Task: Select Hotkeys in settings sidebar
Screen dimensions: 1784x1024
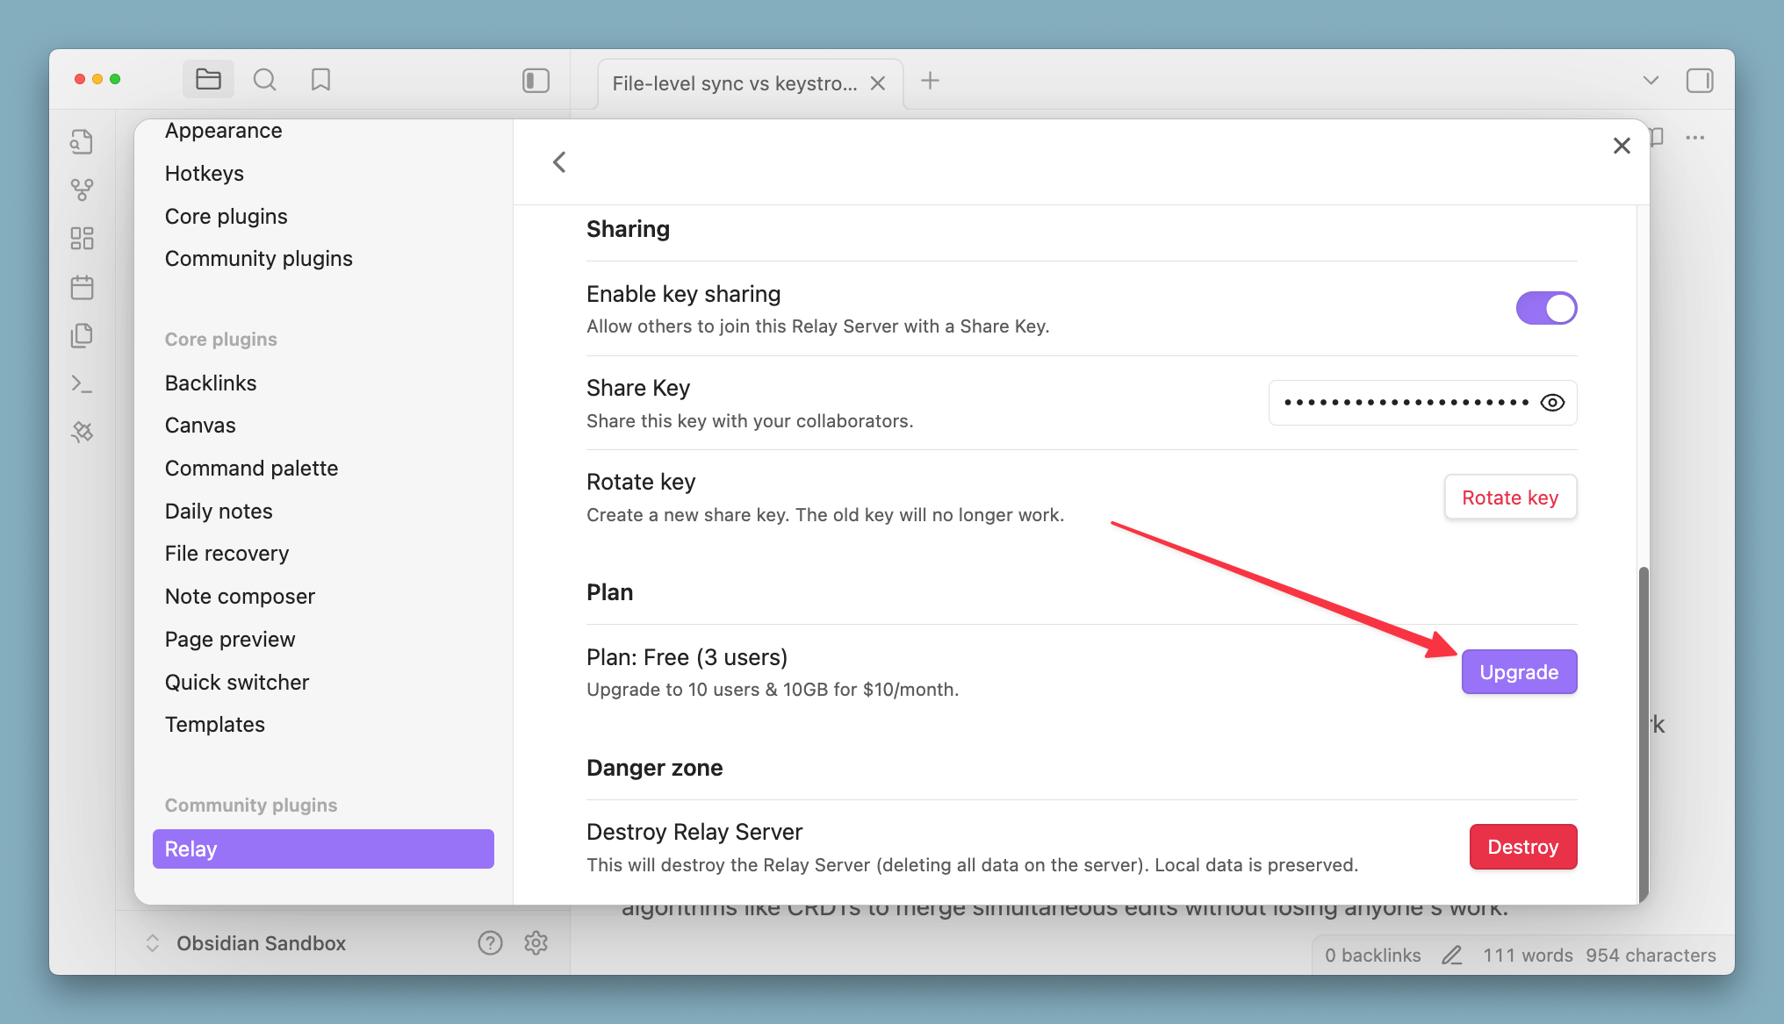Action: click(205, 174)
